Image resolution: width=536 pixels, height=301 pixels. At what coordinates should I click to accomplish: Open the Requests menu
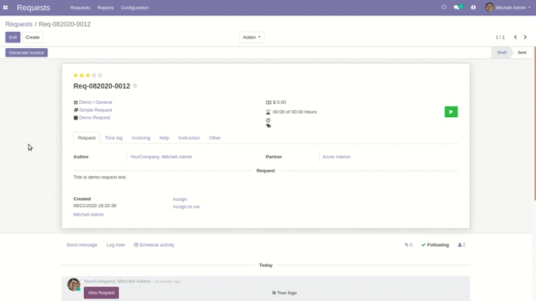point(80,8)
